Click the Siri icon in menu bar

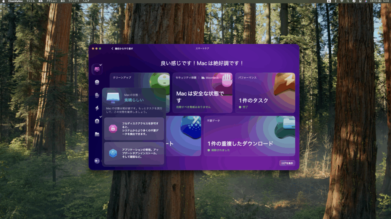366,1
